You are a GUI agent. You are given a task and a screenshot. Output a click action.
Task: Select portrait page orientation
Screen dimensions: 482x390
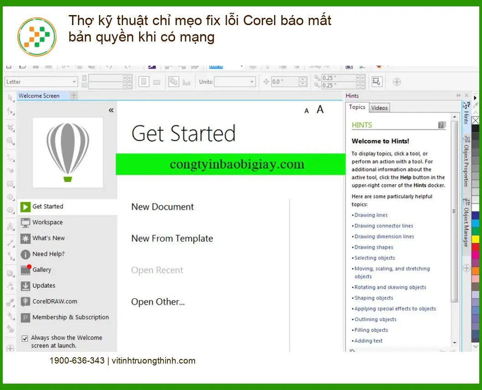click(x=144, y=82)
